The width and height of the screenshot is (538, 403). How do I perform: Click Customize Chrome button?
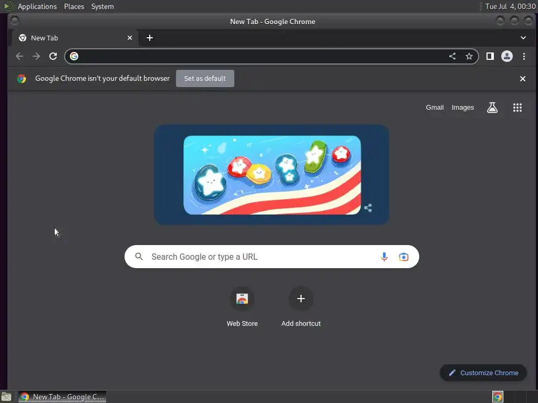(483, 373)
